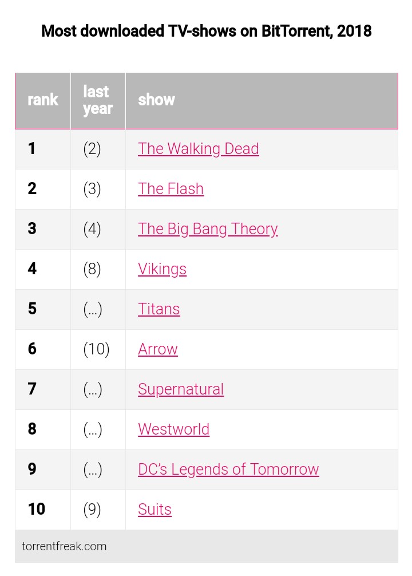Click the Suits show link
This screenshot has height=576, width=412.
point(154,510)
